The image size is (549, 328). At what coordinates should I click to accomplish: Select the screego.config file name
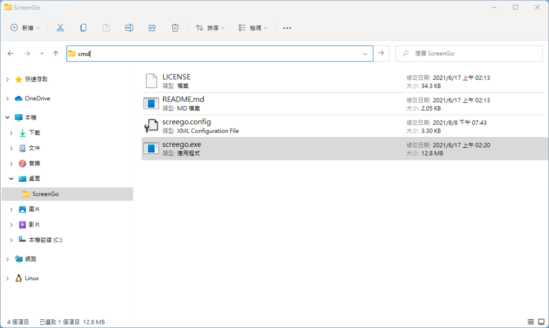(x=187, y=122)
